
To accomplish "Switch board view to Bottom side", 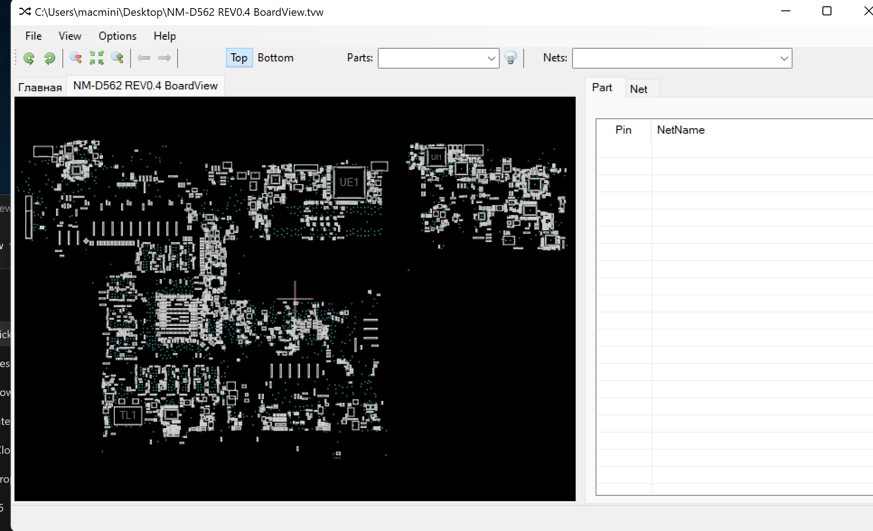I will click(275, 57).
